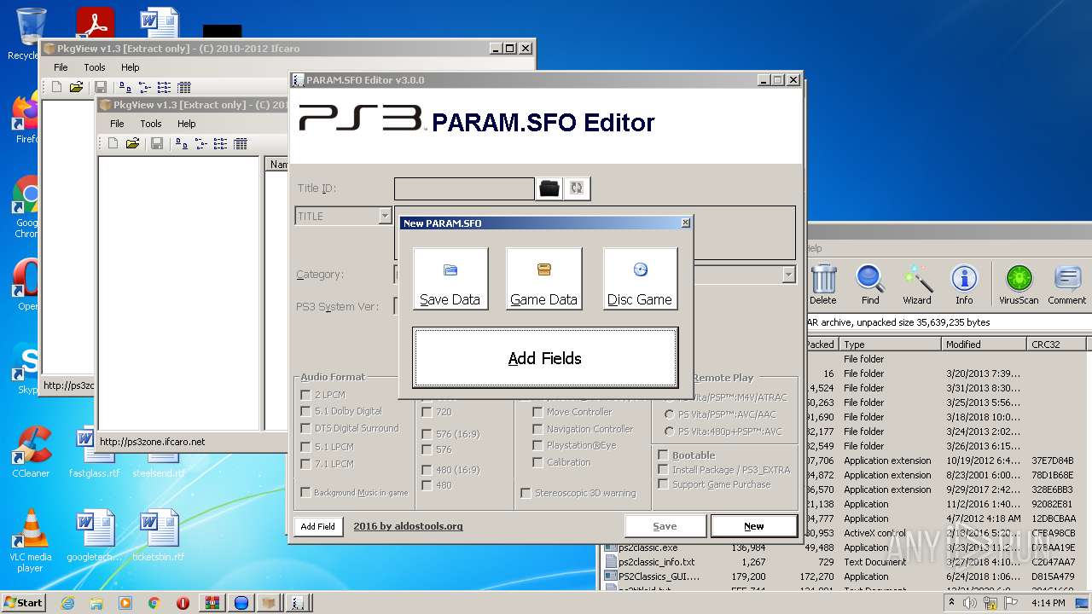Open CCleaner desktop shortcut
Screen dimensions: 1092x614
click(31, 453)
